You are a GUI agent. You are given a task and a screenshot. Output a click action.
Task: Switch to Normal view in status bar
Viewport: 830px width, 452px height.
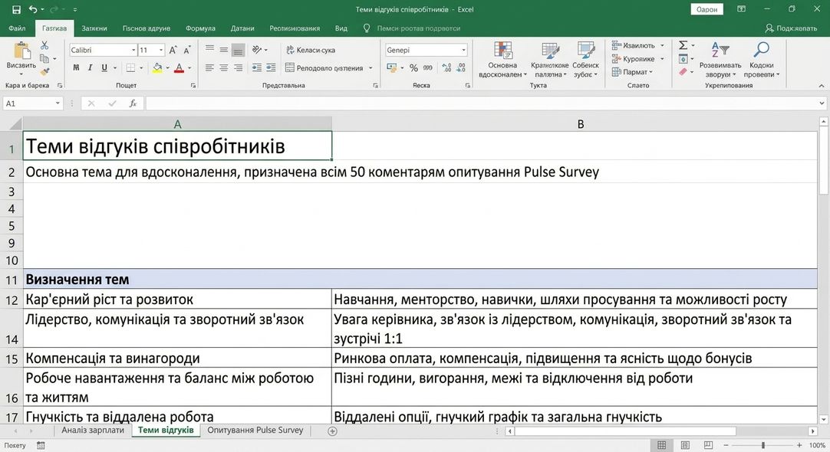tap(662, 445)
